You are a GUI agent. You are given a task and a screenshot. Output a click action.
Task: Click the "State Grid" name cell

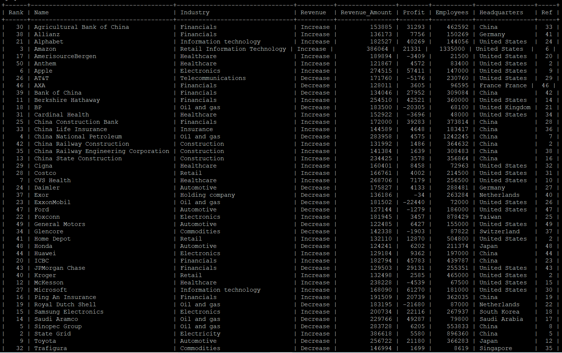(x=52, y=334)
